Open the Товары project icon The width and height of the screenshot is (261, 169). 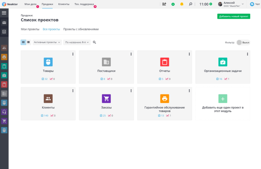(48, 62)
